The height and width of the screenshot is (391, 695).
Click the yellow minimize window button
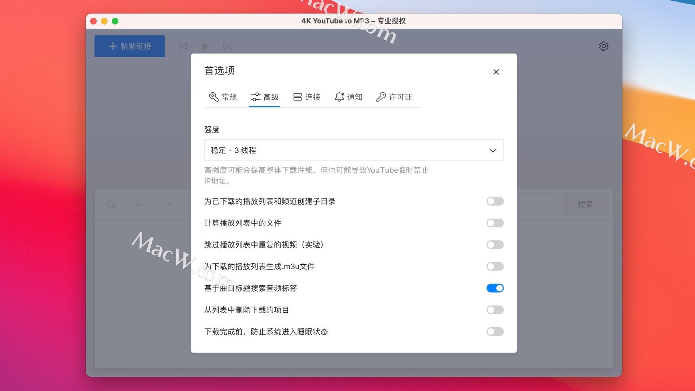click(x=104, y=21)
